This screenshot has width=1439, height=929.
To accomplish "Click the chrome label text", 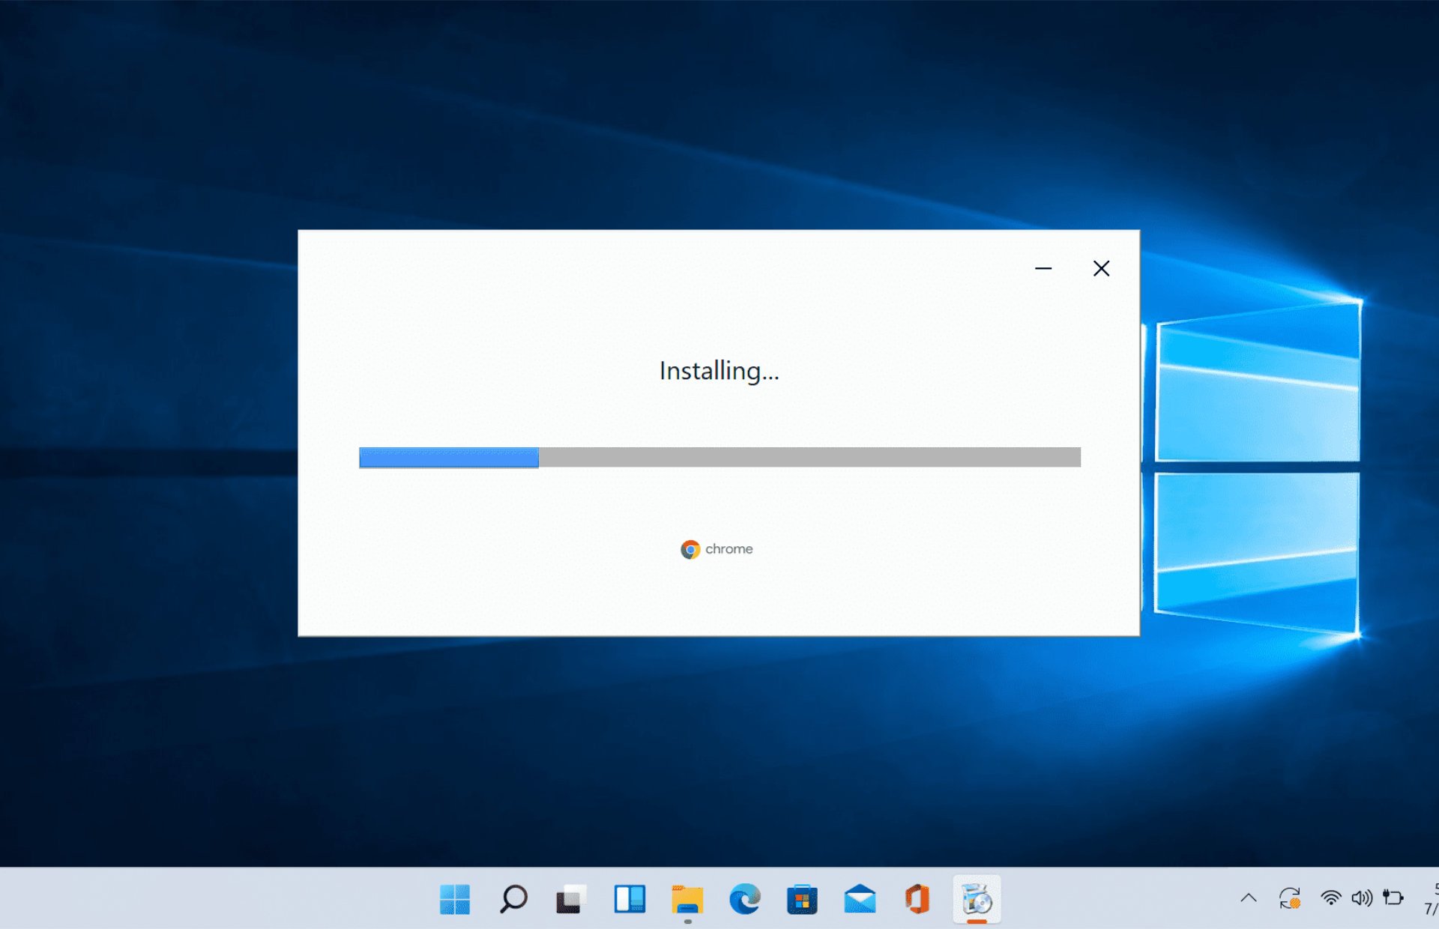I will click(729, 549).
